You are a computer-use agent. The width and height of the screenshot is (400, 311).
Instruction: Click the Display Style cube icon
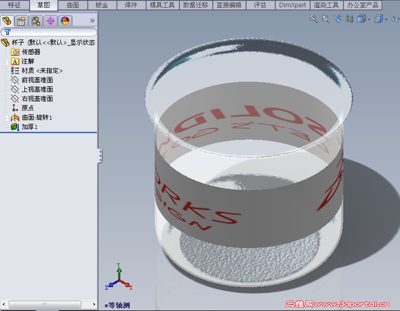(379, 19)
